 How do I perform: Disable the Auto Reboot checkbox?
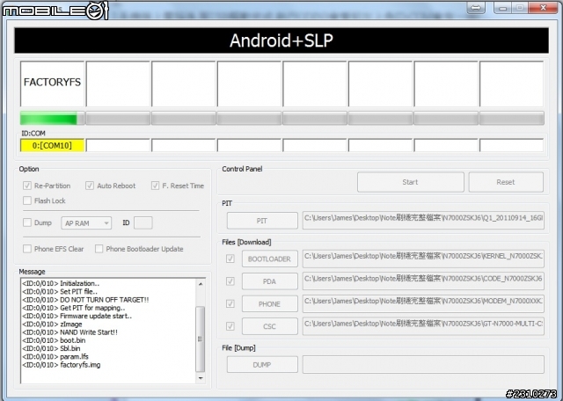click(x=90, y=186)
